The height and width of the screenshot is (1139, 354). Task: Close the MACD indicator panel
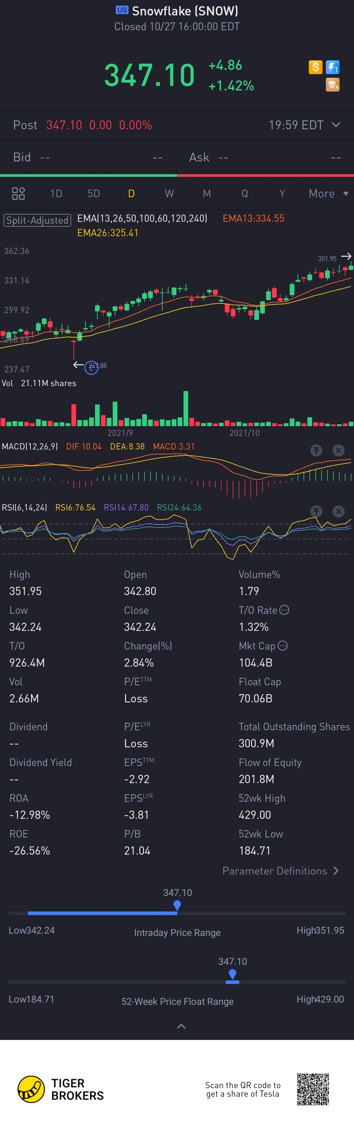(x=338, y=450)
